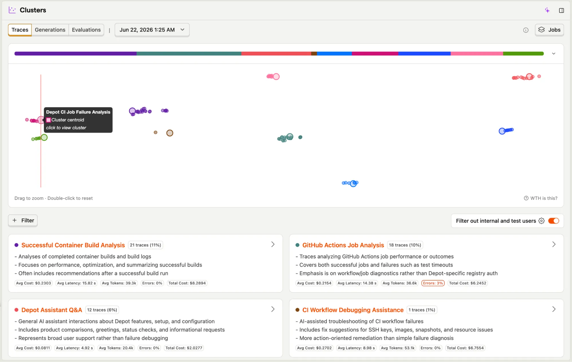The height and width of the screenshot is (362, 572).
Task: Click the info circle icon near Jobs
Action: (x=526, y=30)
